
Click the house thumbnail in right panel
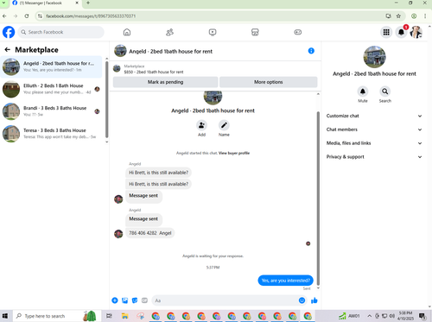pos(374,57)
